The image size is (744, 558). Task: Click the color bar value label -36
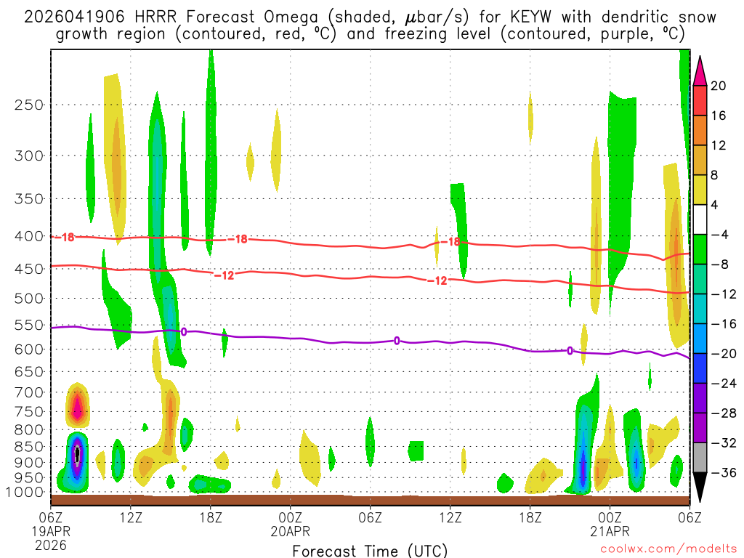coord(724,472)
